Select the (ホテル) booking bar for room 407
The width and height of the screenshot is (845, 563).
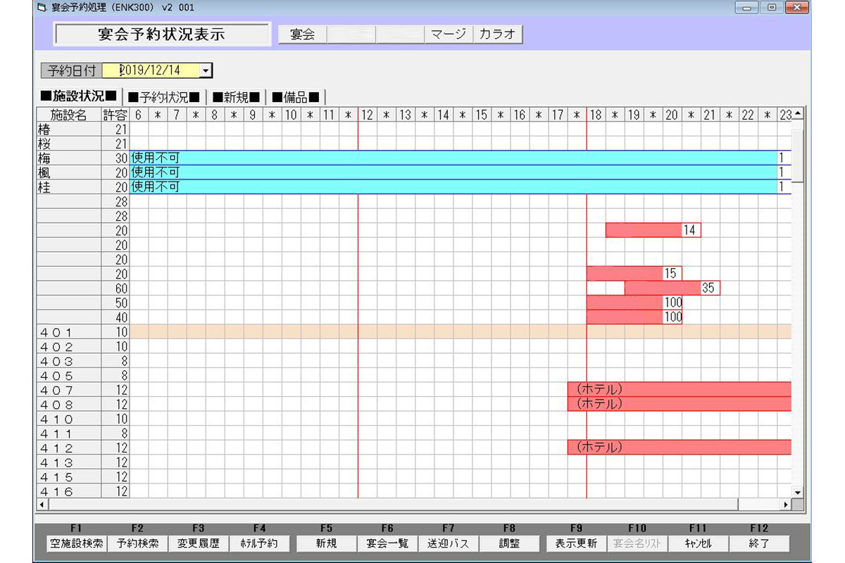[680, 389]
